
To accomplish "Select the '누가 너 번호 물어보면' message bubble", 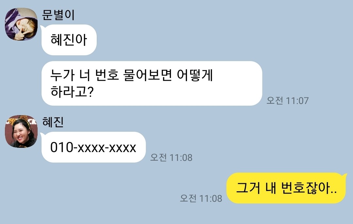I will pyautogui.click(x=152, y=83).
